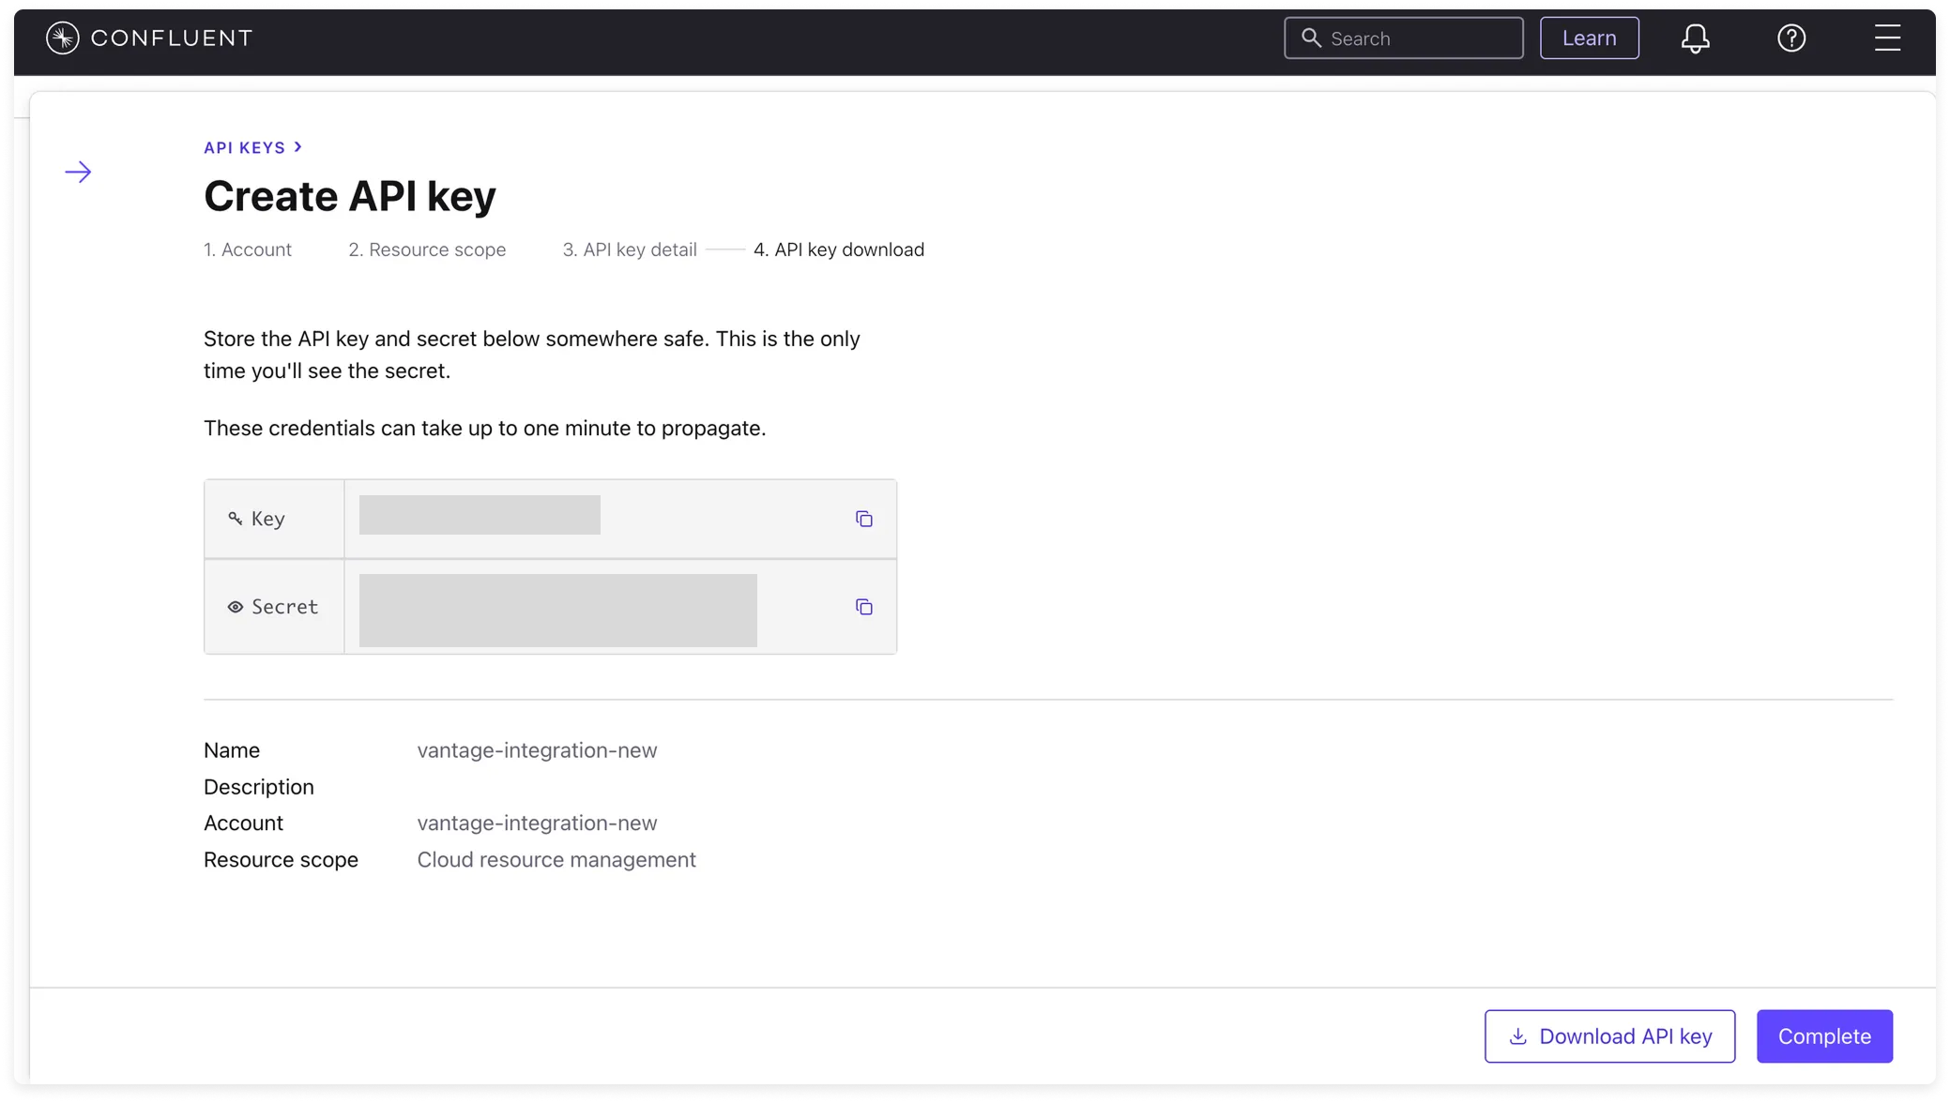Copy the API key value
1950x1103 pixels.
(864, 519)
